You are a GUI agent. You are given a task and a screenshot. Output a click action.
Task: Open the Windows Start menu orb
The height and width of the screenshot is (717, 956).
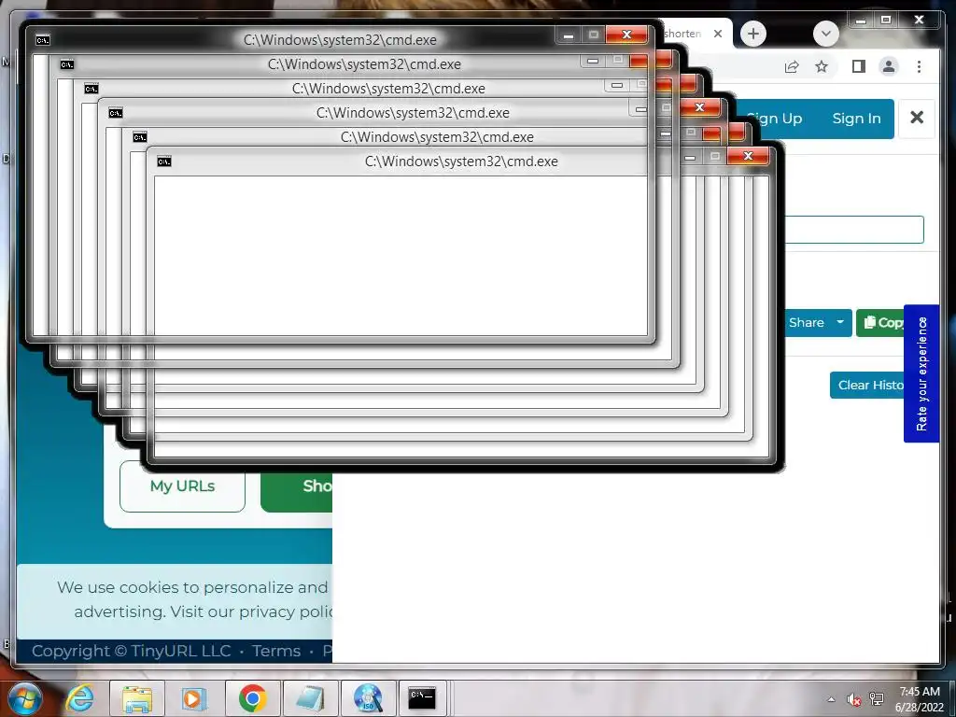[x=24, y=698]
